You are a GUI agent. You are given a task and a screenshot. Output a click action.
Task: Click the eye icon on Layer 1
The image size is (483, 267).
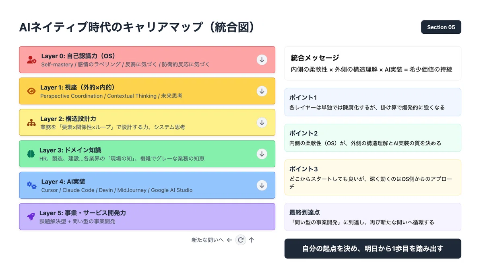31,91
